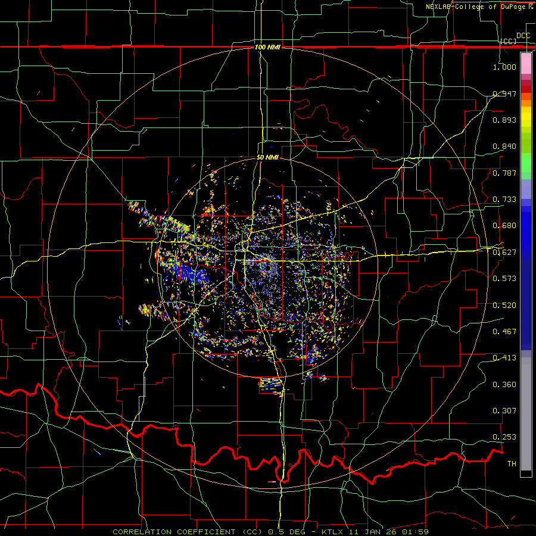Select the 1.000 scale value
The height and width of the screenshot is (536, 536).
point(504,67)
